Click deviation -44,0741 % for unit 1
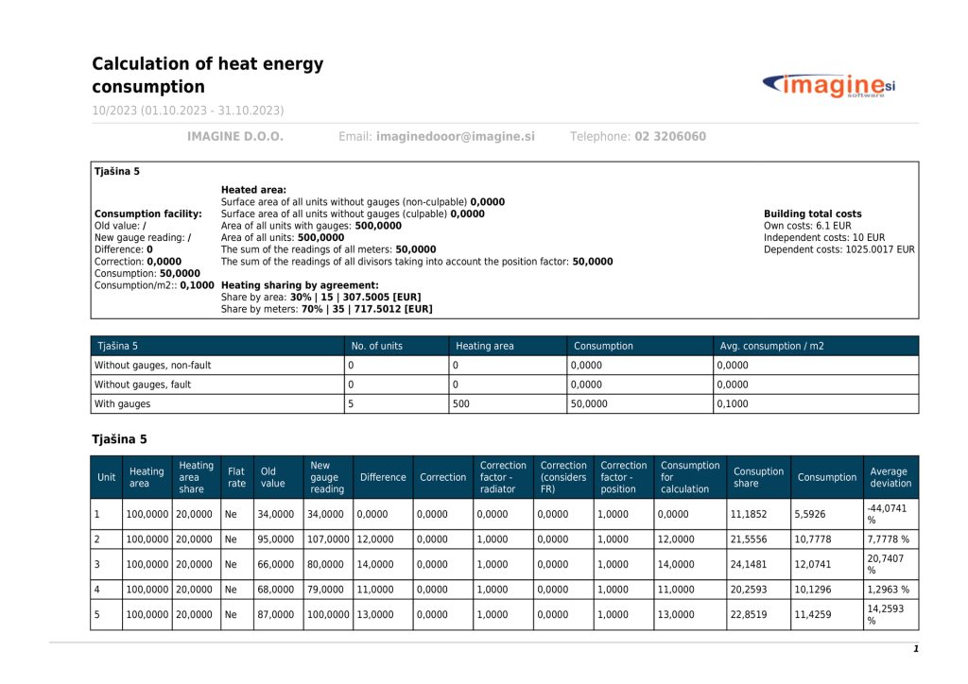The image size is (968, 684). click(x=887, y=514)
